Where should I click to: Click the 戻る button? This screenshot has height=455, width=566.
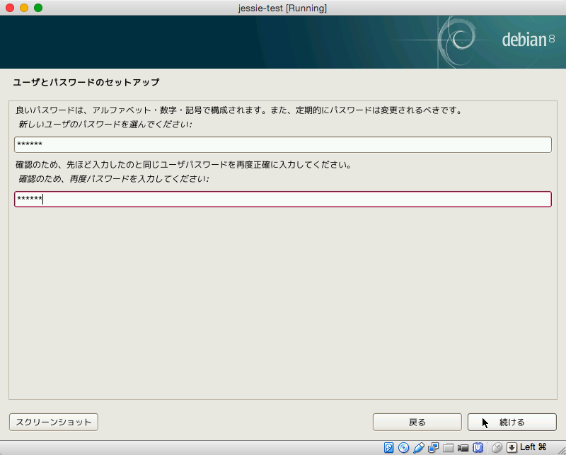click(417, 422)
